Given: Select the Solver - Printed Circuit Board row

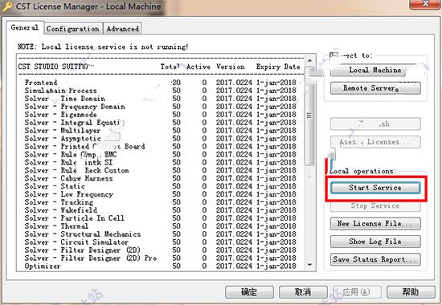Looking at the screenshot, I should pyautogui.click(x=161, y=146).
